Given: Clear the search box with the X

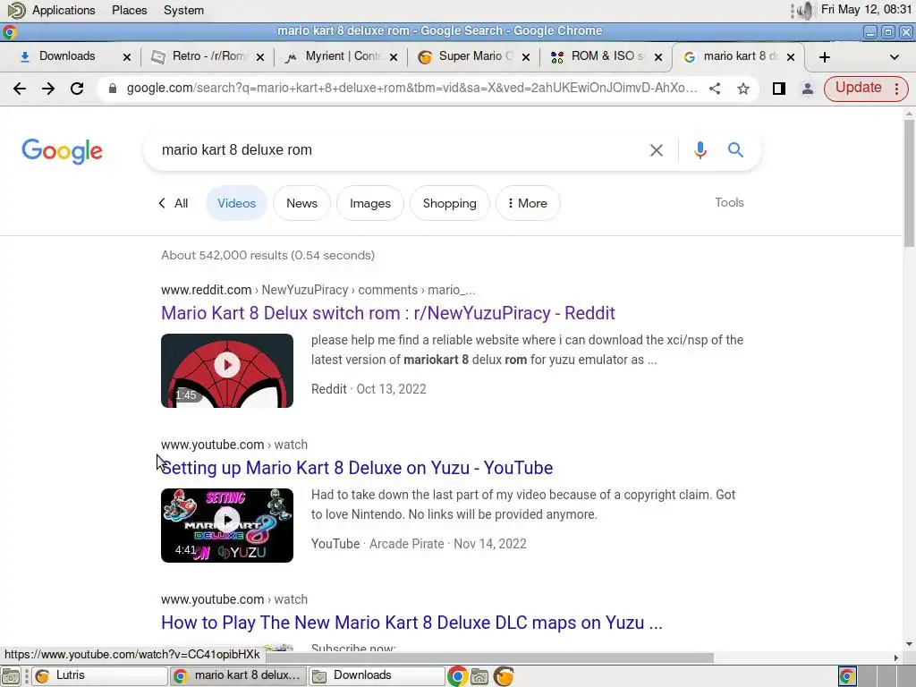Looking at the screenshot, I should click(x=656, y=150).
